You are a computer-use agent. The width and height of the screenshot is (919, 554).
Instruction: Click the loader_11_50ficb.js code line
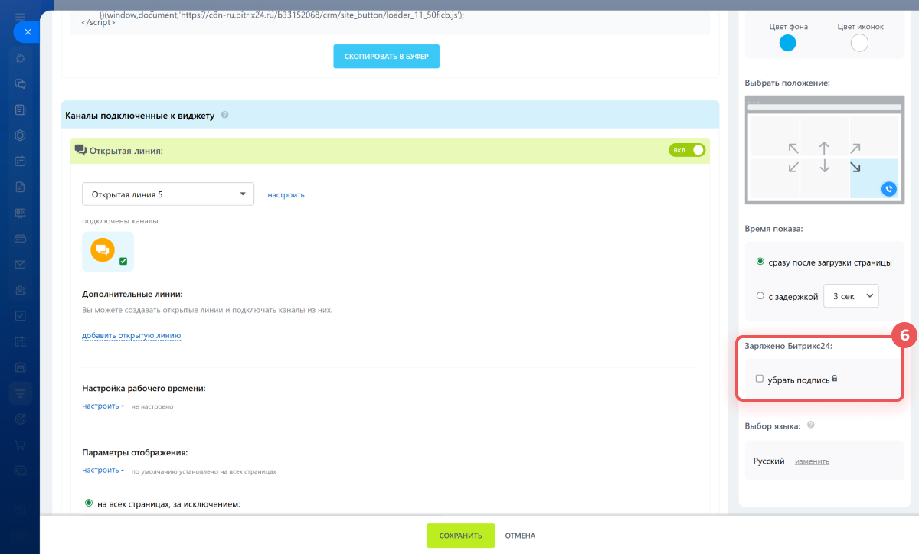pos(282,15)
